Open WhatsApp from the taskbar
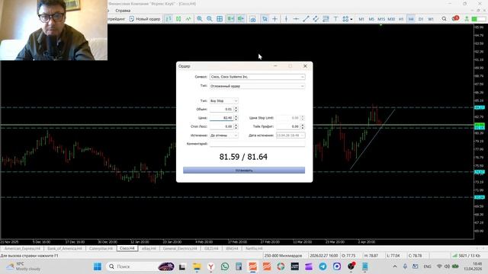Image resolution: width=488 pixels, height=274 pixels. [x=225, y=266]
